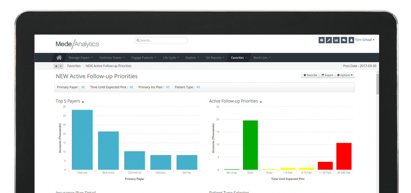Open Explore menu
Image resolution: width=411 pixels, height=193 pixels.
192,58
